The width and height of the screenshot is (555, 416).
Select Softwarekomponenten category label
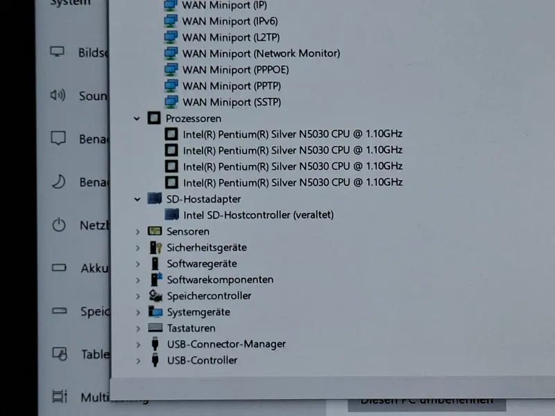pos(220,280)
